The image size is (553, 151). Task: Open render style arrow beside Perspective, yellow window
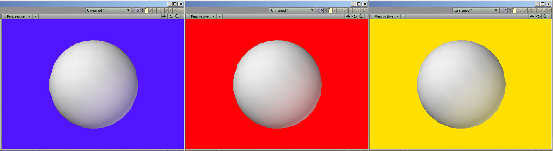point(403,16)
